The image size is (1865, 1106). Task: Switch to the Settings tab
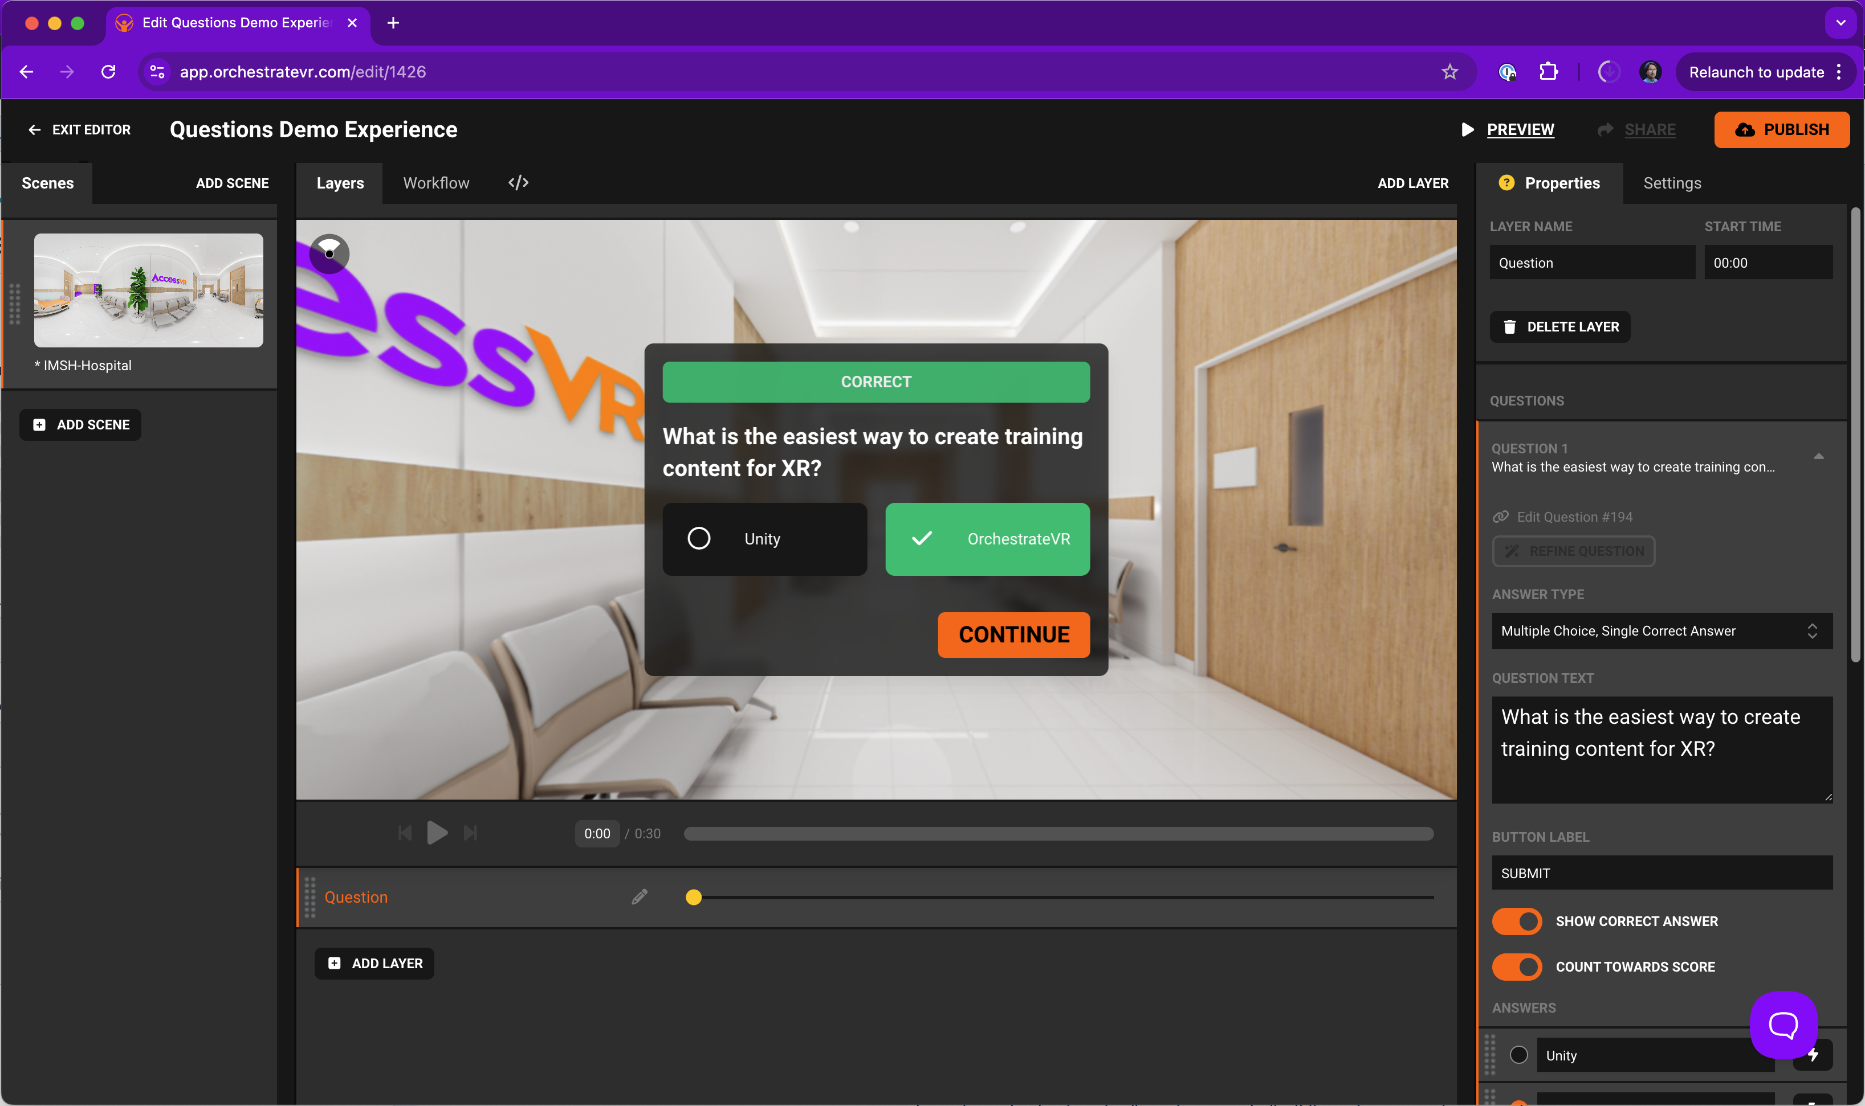point(1672,183)
